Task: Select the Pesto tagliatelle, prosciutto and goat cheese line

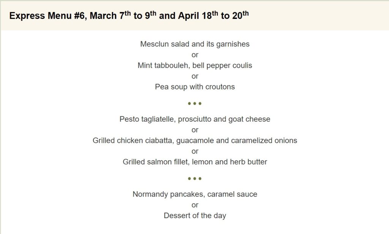Action: [x=195, y=119]
